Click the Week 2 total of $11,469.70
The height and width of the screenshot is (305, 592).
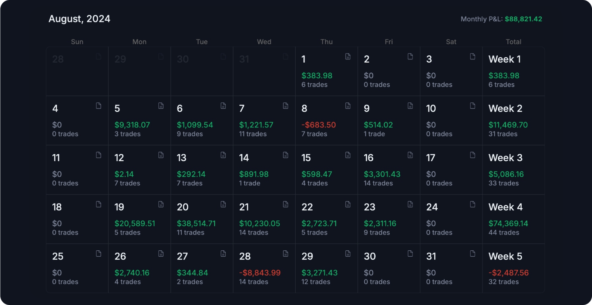[508, 125]
